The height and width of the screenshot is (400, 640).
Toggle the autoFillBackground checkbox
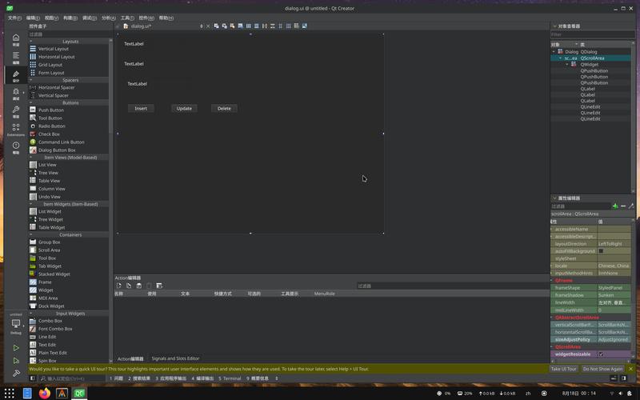601,251
